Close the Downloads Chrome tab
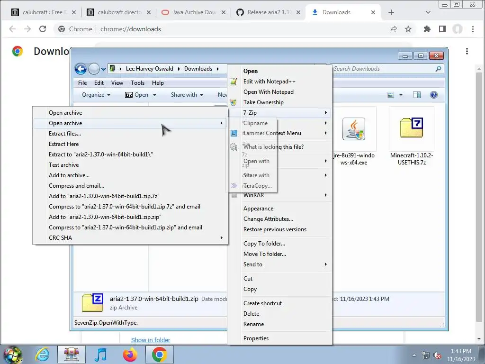485x364 pixels. (373, 12)
